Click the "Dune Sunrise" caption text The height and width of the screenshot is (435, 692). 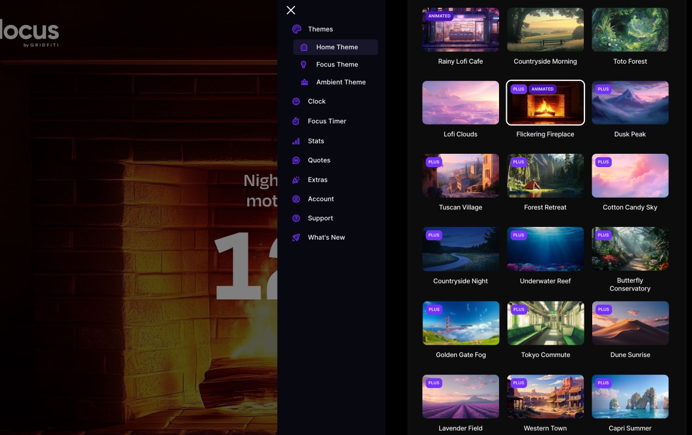[x=630, y=355]
